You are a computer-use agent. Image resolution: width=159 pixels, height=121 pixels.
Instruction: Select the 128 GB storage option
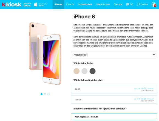point(114,100)
